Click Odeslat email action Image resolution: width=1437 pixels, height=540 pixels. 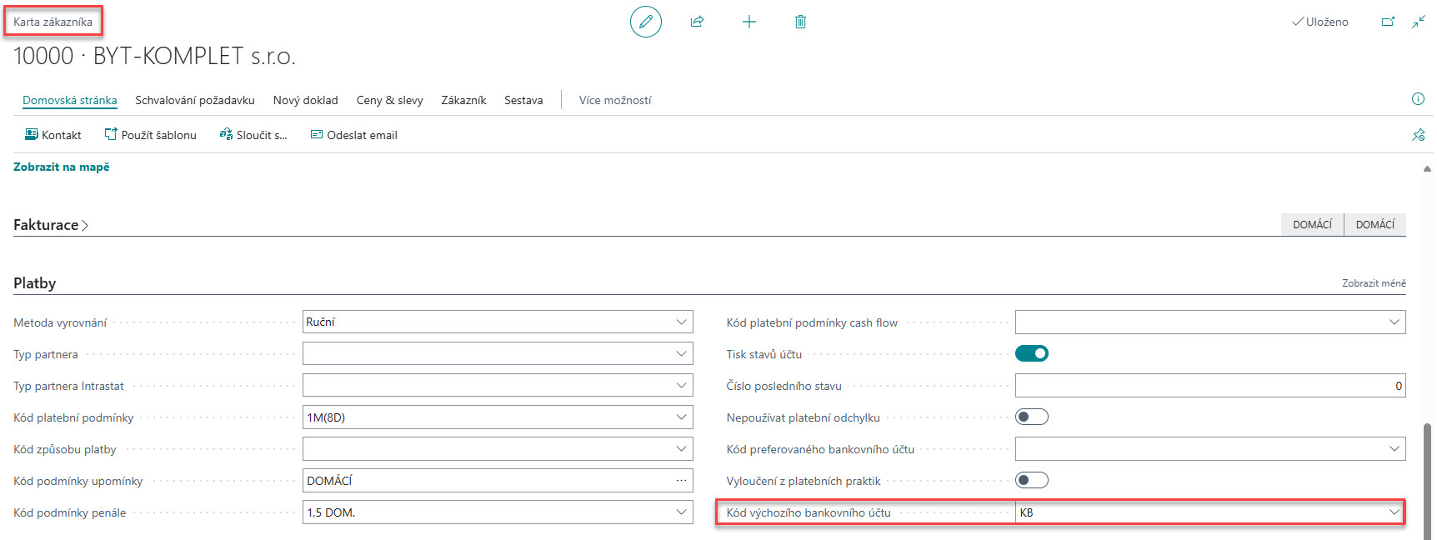tap(353, 135)
